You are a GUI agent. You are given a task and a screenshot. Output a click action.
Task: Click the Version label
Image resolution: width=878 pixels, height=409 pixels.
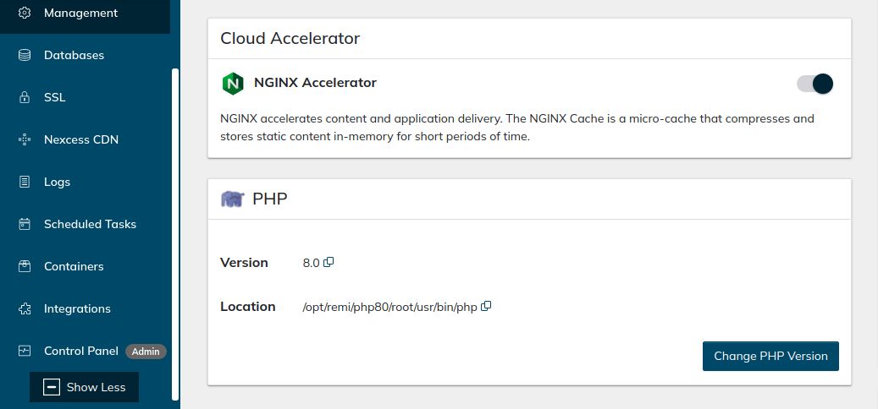click(244, 263)
